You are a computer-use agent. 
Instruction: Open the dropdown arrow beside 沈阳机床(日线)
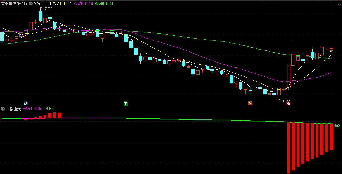tap(30, 4)
